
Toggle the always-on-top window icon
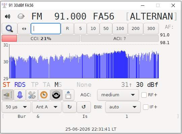[68, 95]
